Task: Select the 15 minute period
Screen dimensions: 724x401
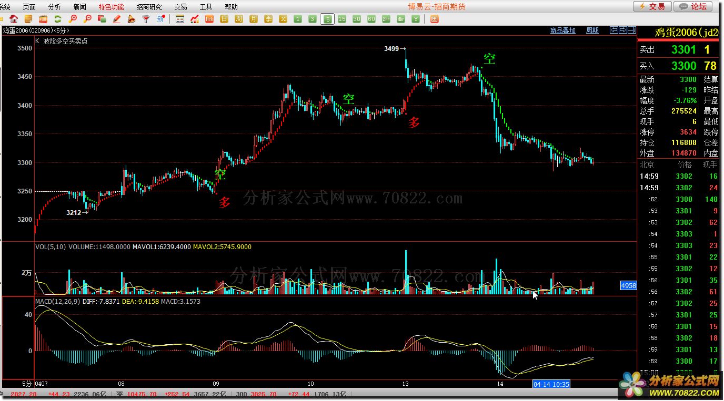Action: point(342,19)
